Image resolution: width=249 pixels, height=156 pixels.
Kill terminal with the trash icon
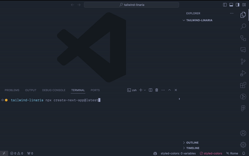tap(156, 90)
